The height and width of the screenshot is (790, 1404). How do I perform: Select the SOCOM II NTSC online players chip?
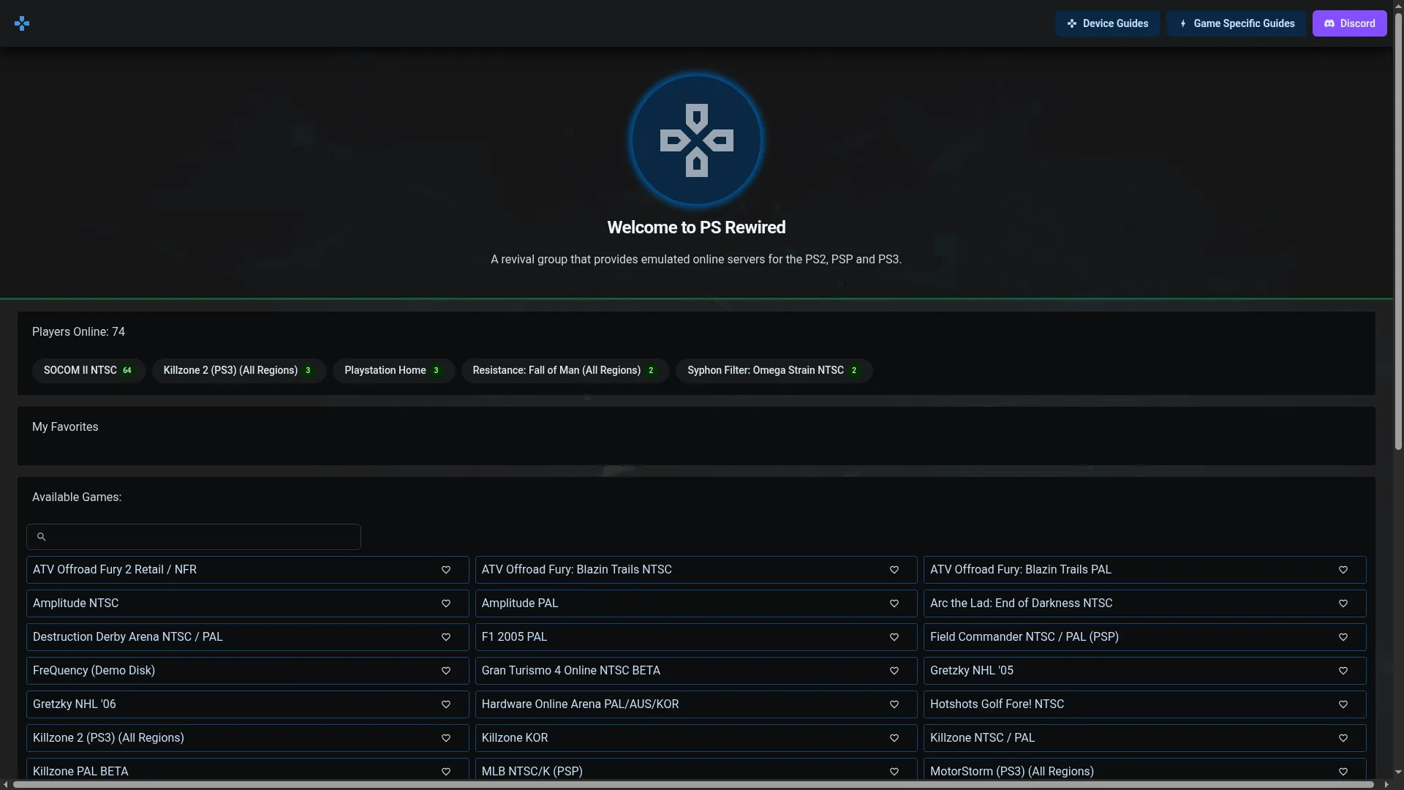coord(88,371)
